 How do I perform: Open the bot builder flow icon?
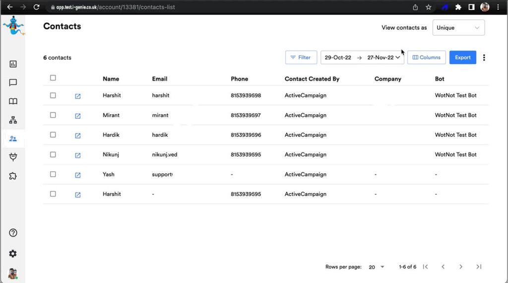coord(13,120)
